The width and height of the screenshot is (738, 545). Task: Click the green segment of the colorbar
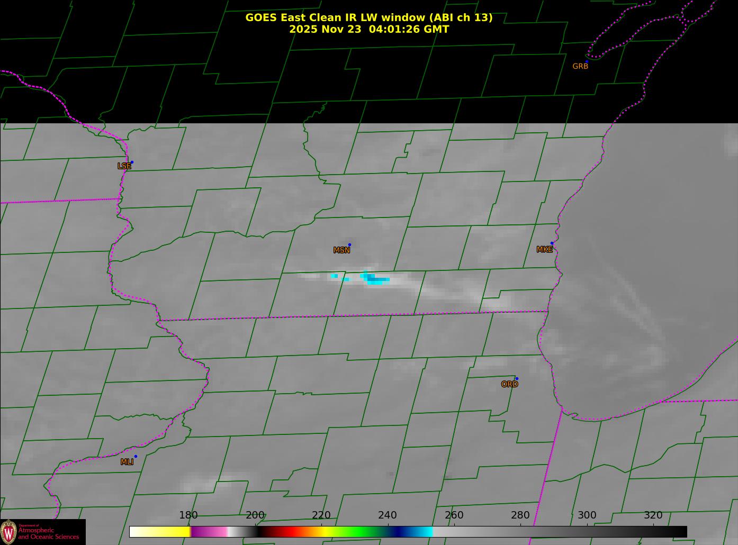pyautogui.click(x=360, y=531)
